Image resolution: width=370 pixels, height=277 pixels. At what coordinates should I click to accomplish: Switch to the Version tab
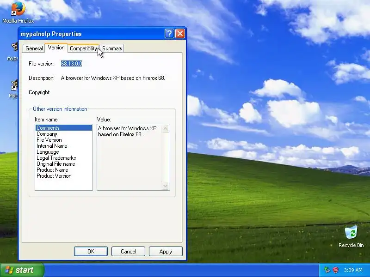tap(56, 48)
